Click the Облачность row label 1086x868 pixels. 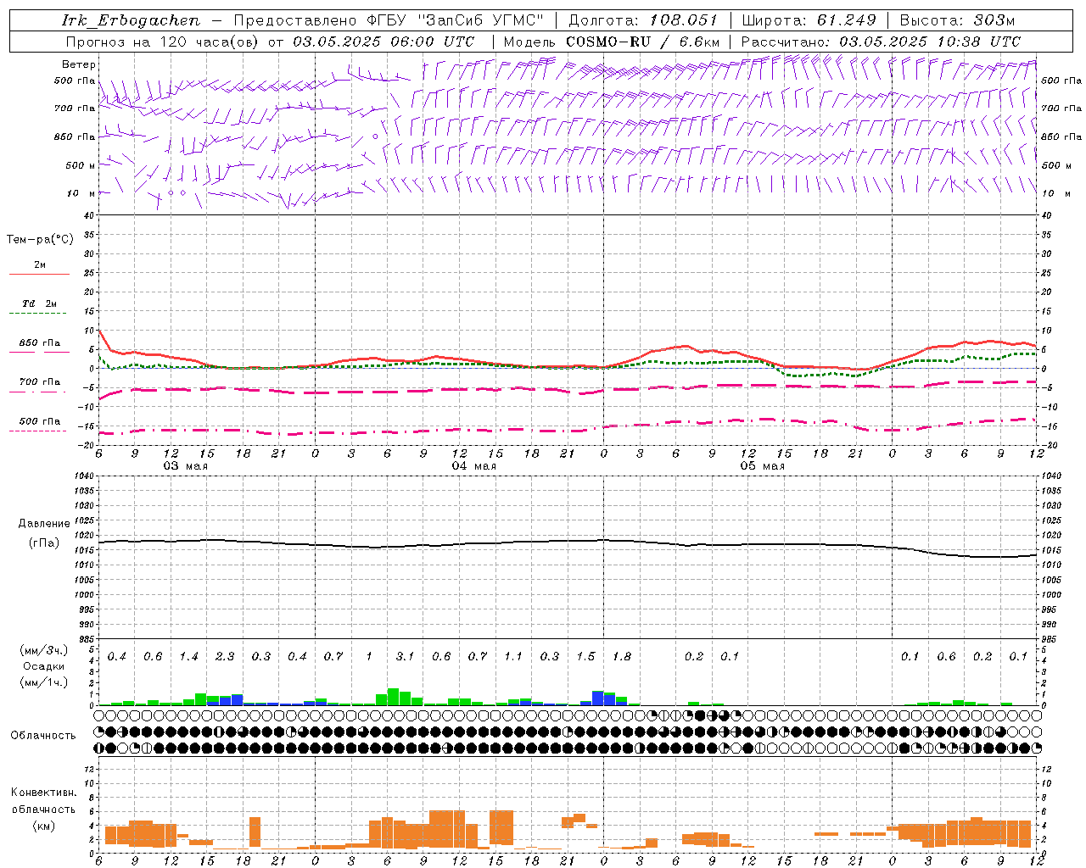(x=43, y=736)
